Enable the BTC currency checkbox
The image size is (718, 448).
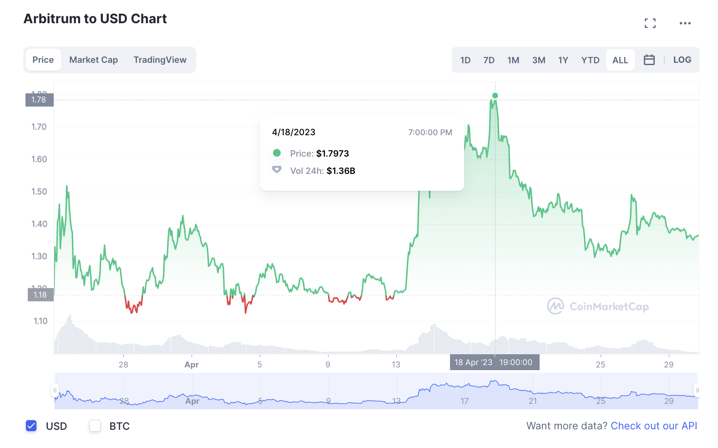tap(95, 426)
